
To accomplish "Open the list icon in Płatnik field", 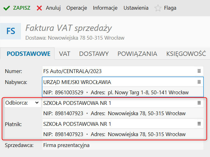I will click(199, 124).
